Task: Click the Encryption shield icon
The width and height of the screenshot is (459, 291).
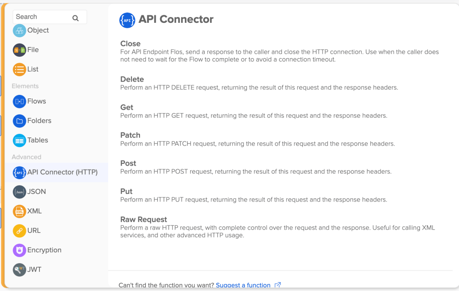Action: [x=19, y=250]
